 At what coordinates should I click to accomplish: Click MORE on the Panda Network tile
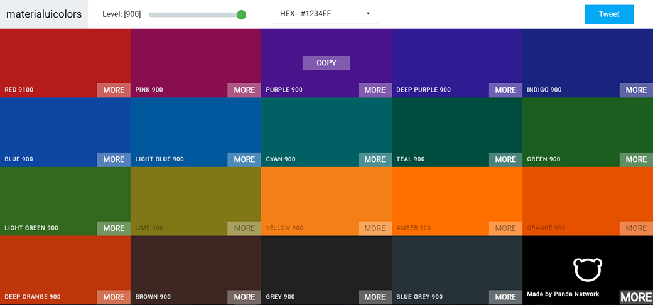point(636,297)
